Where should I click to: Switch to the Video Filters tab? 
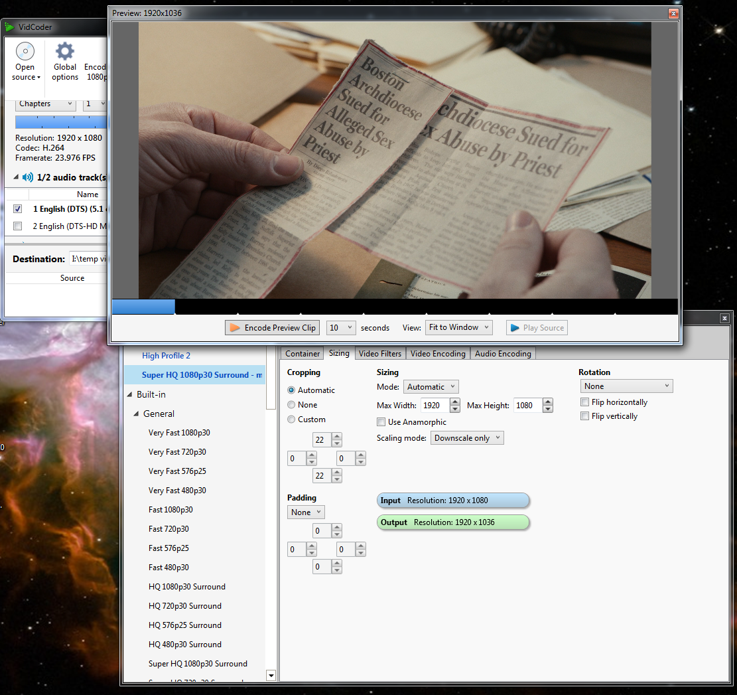[380, 354]
